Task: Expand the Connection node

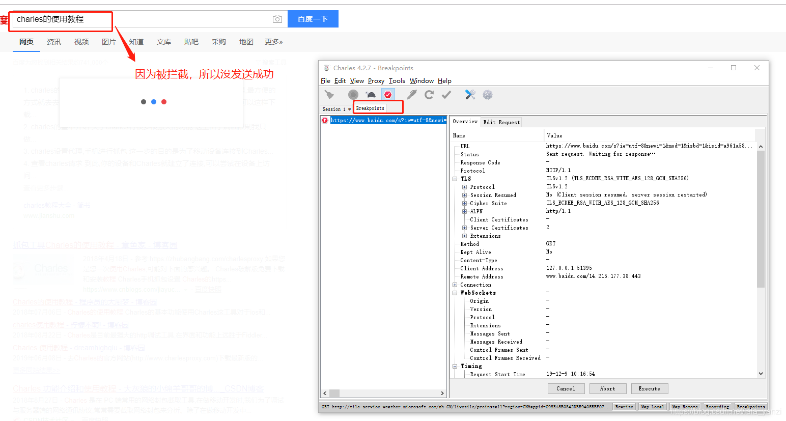Action: (455, 285)
